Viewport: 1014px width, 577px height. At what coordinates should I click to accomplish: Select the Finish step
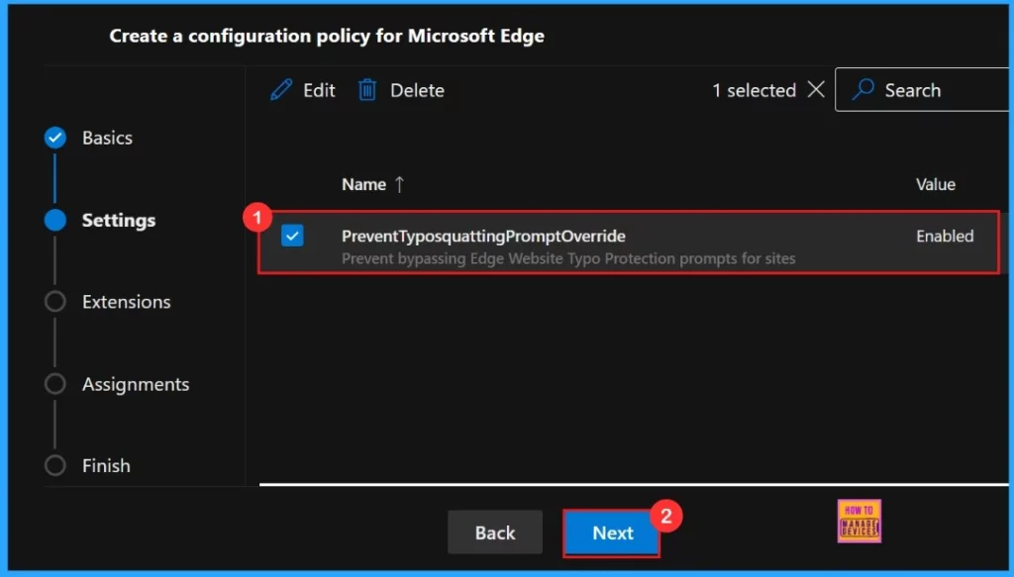click(106, 465)
